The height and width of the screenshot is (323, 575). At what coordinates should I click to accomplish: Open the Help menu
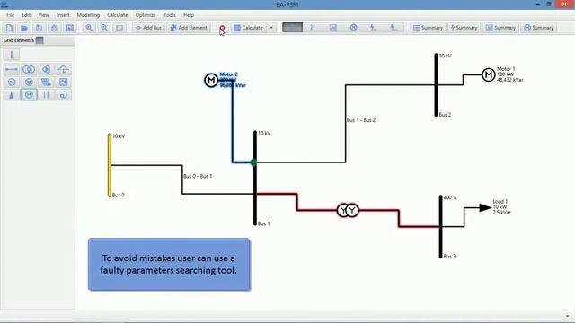pyautogui.click(x=189, y=15)
